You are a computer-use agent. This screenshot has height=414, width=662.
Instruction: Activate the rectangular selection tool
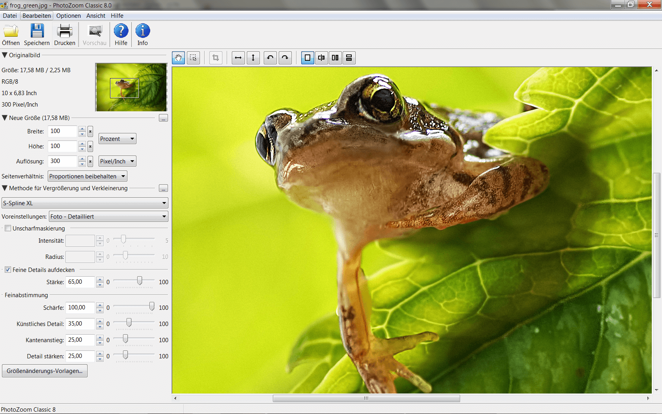click(193, 58)
